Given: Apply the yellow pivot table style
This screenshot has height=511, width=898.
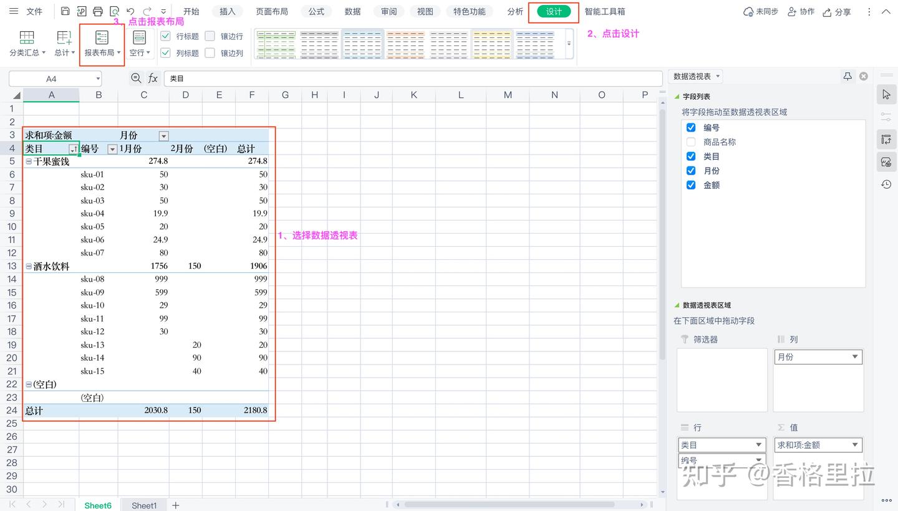Looking at the screenshot, I should 491,44.
